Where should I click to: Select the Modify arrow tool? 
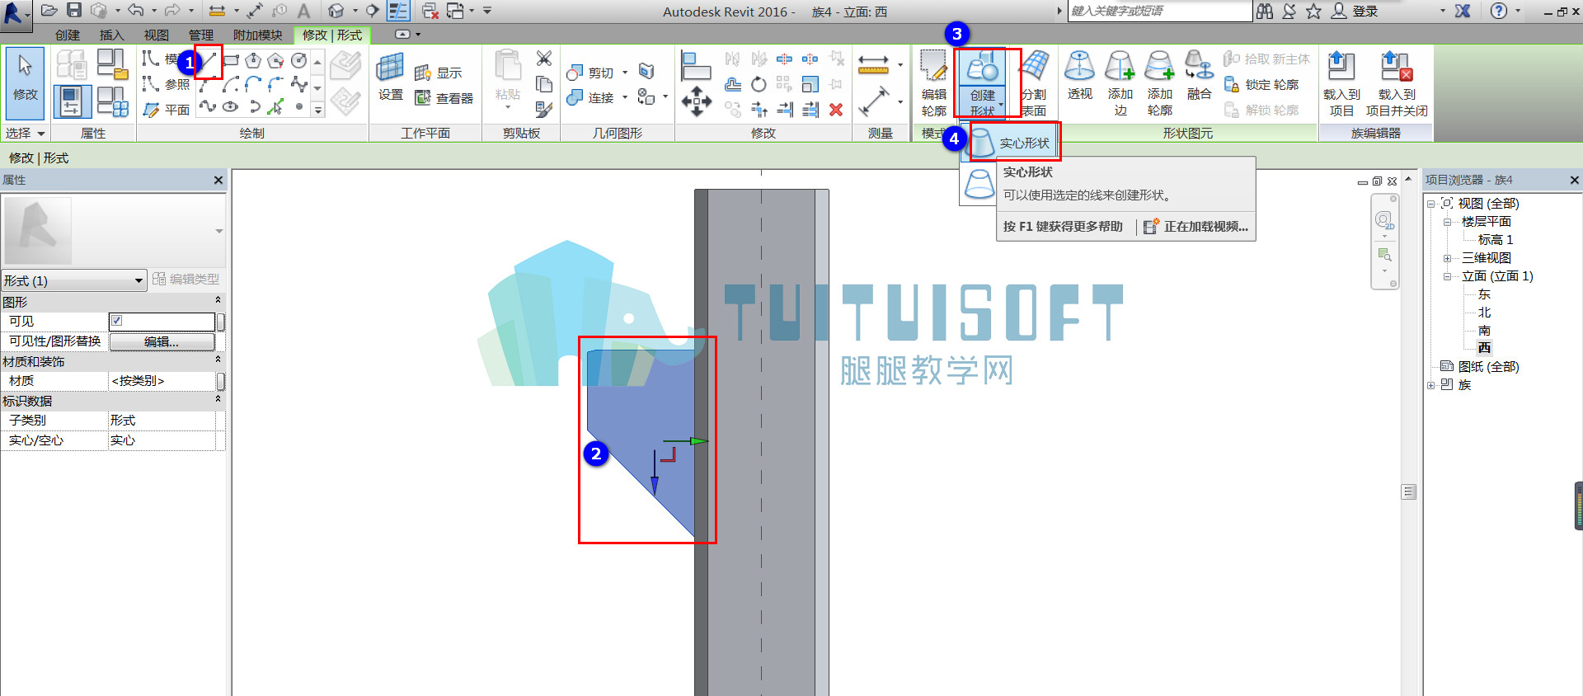pyautogui.click(x=25, y=82)
